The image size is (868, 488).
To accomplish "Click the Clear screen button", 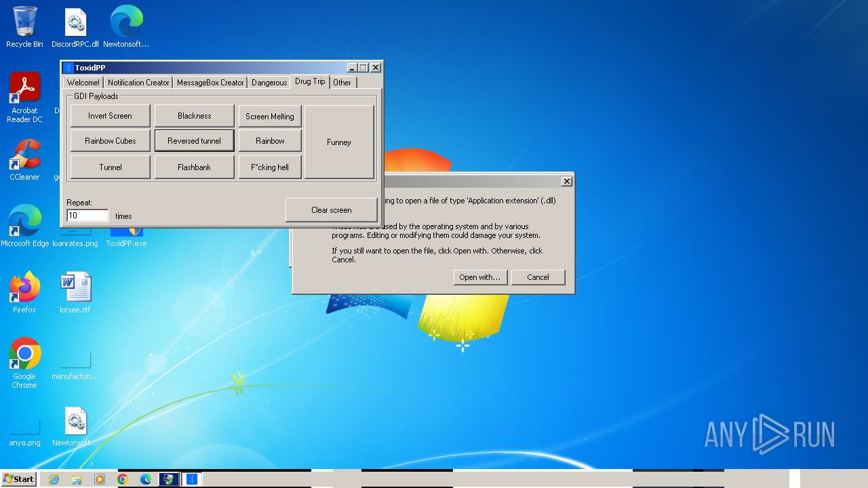I will pyautogui.click(x=331, y=210).
